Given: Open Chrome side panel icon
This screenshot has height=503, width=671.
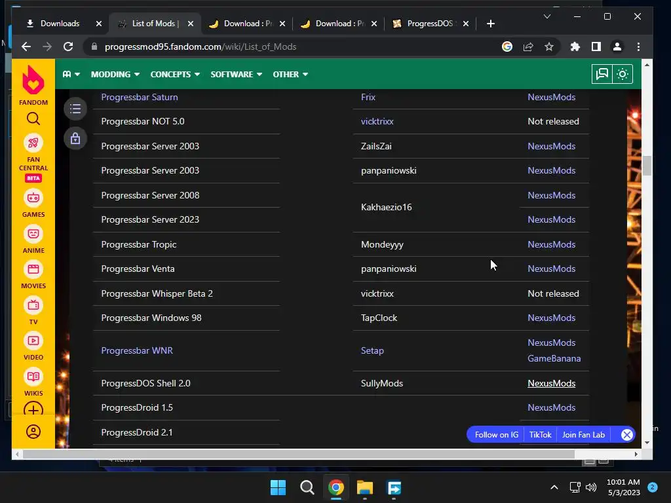Looking at the screenshot, I should coord(596,47).
